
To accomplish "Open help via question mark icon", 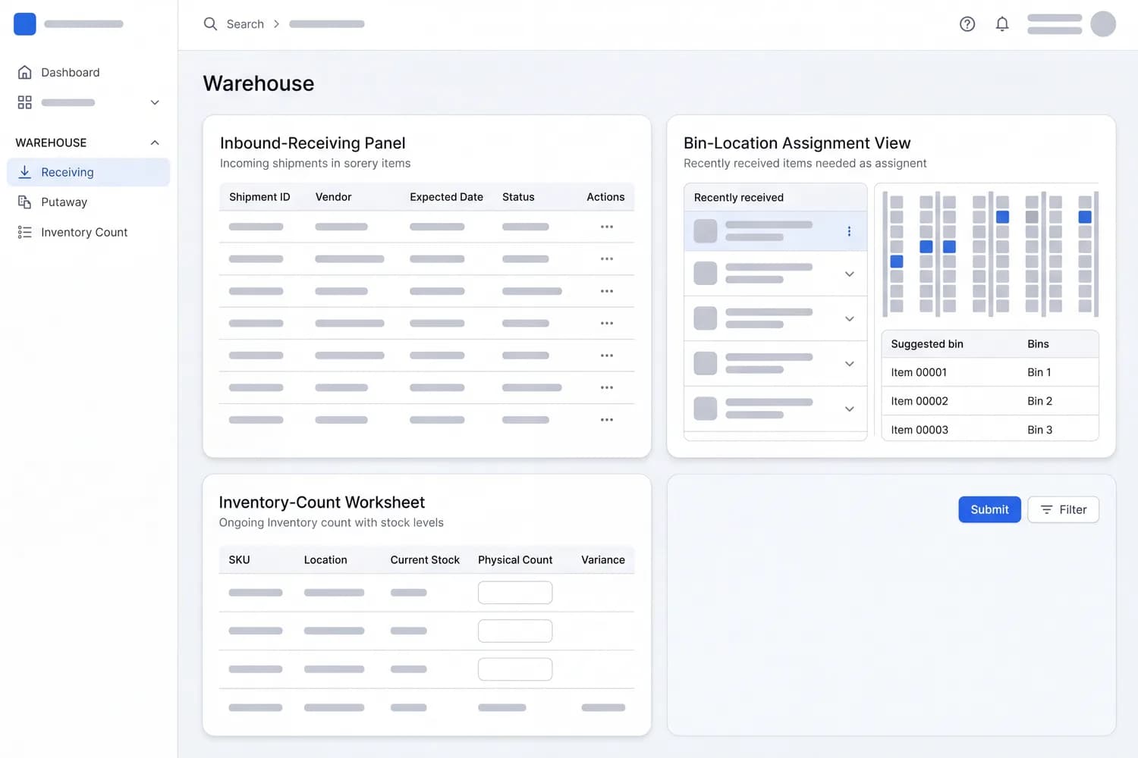I will tap(967, 24).
